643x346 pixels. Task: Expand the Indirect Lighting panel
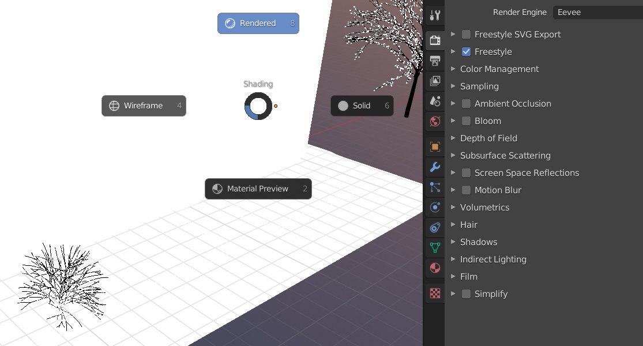click(x=453, y=259)
